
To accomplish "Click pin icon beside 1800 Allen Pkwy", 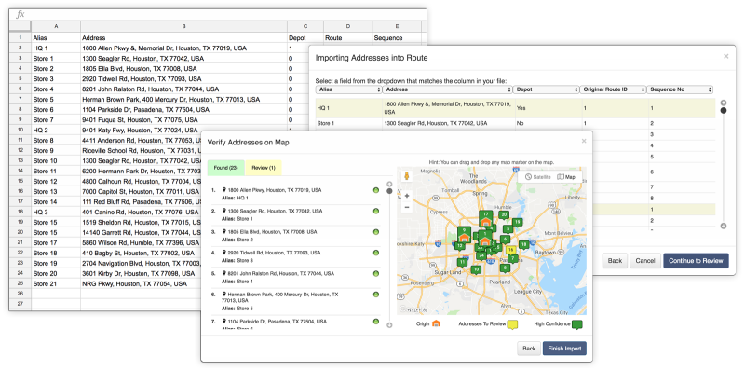I will pos(224,190).
